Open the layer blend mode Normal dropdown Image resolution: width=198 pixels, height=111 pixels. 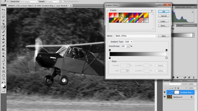pos(172,84)
